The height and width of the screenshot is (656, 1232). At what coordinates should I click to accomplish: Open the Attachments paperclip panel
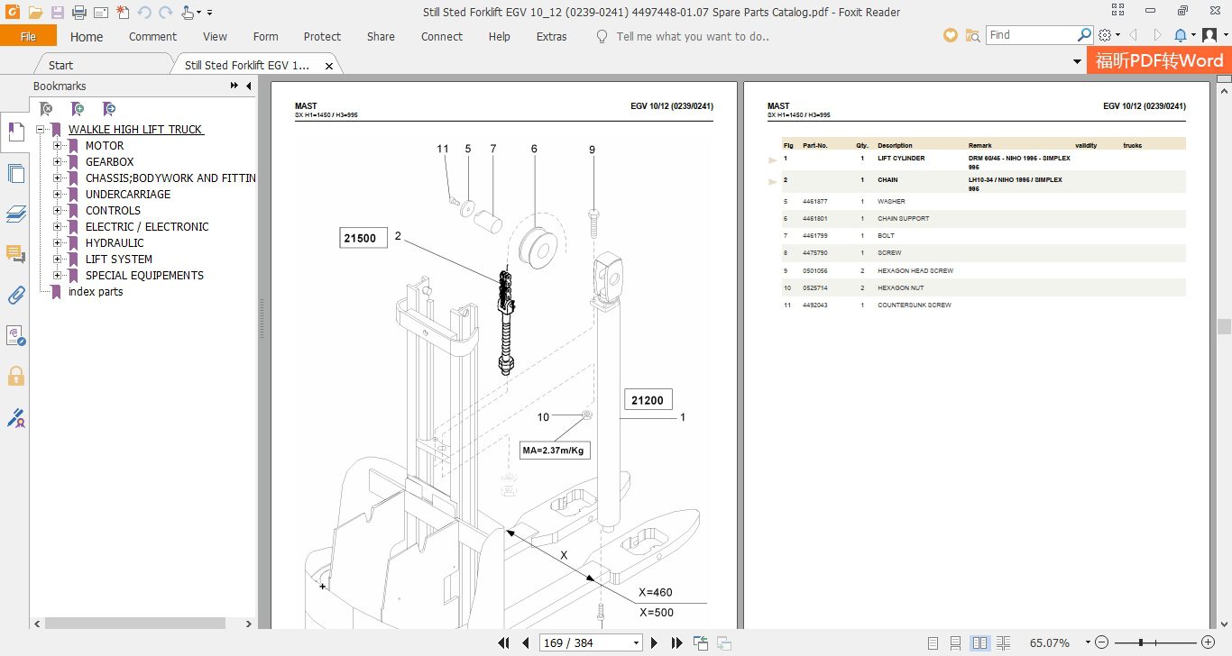coord(15,295)
